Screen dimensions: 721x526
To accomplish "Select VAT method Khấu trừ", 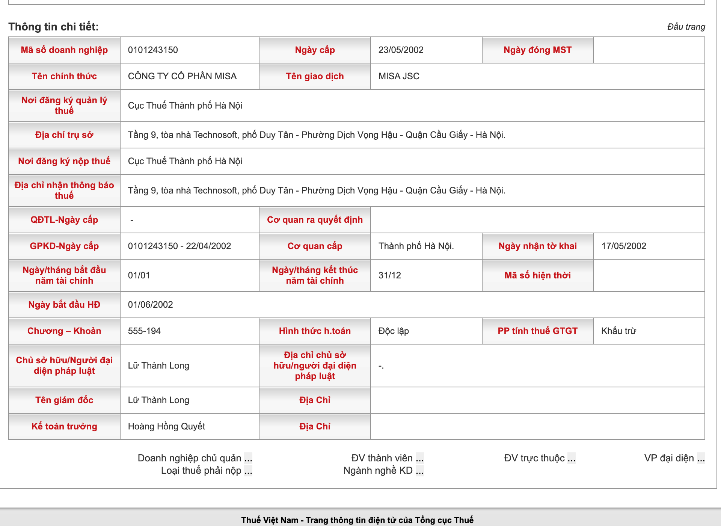I will [x=618, y=331].
